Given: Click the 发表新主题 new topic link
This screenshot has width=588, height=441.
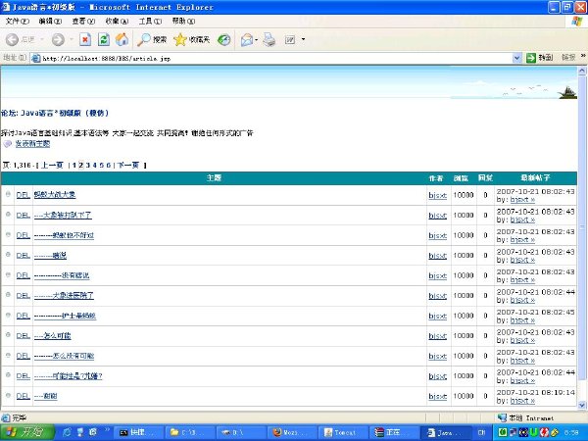Looking at the screenshot, I should [32, 144].
